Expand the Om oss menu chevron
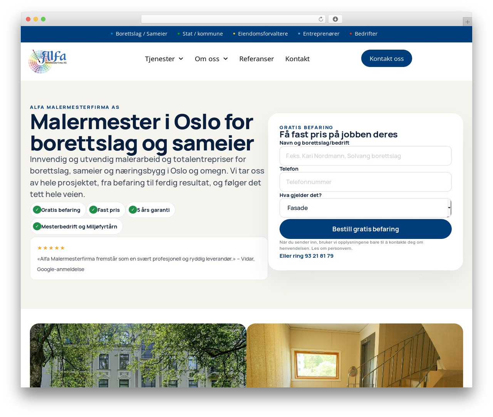493x417 pixels. (x=226, y=59)
